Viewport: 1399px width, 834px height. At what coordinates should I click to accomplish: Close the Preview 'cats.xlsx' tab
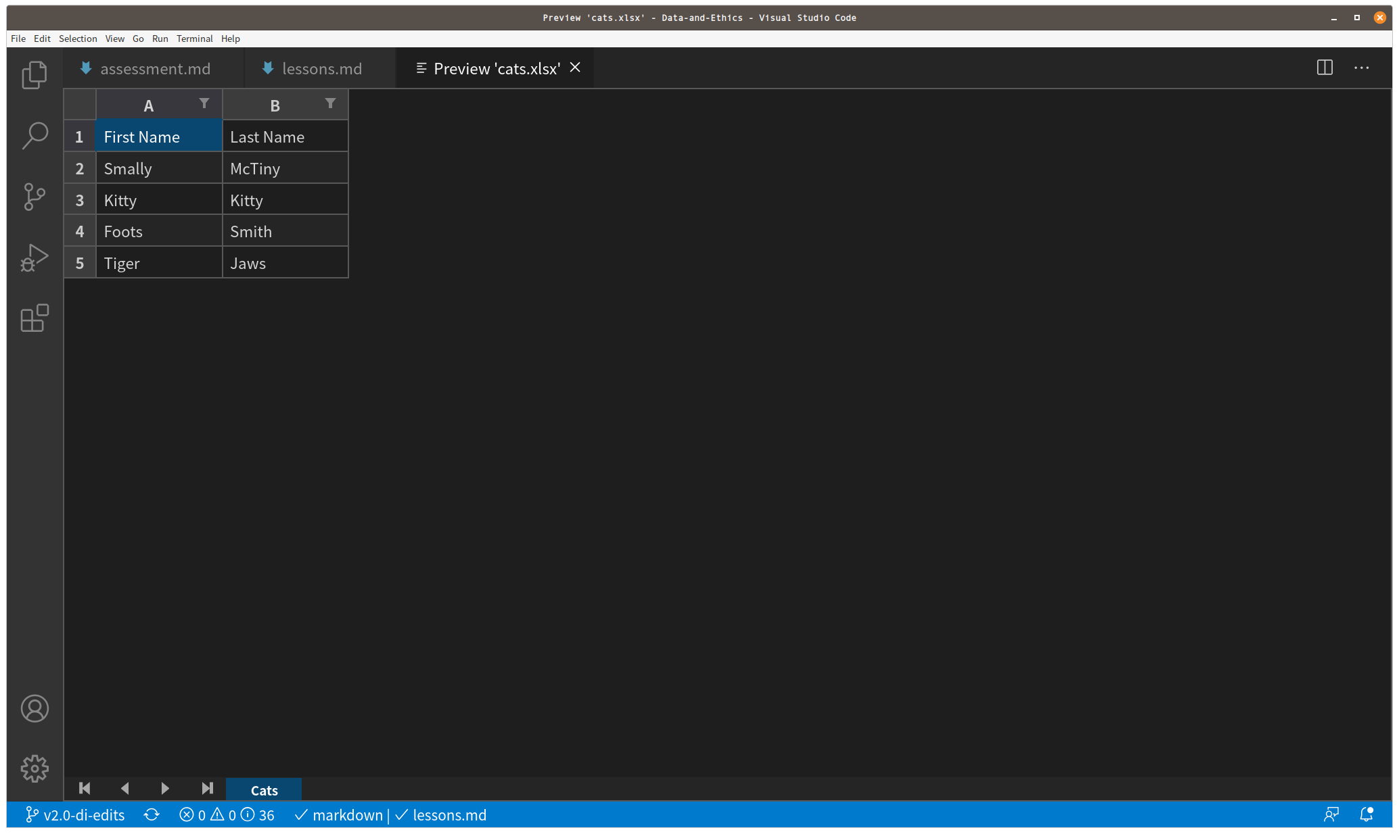(x=575, y=68)
